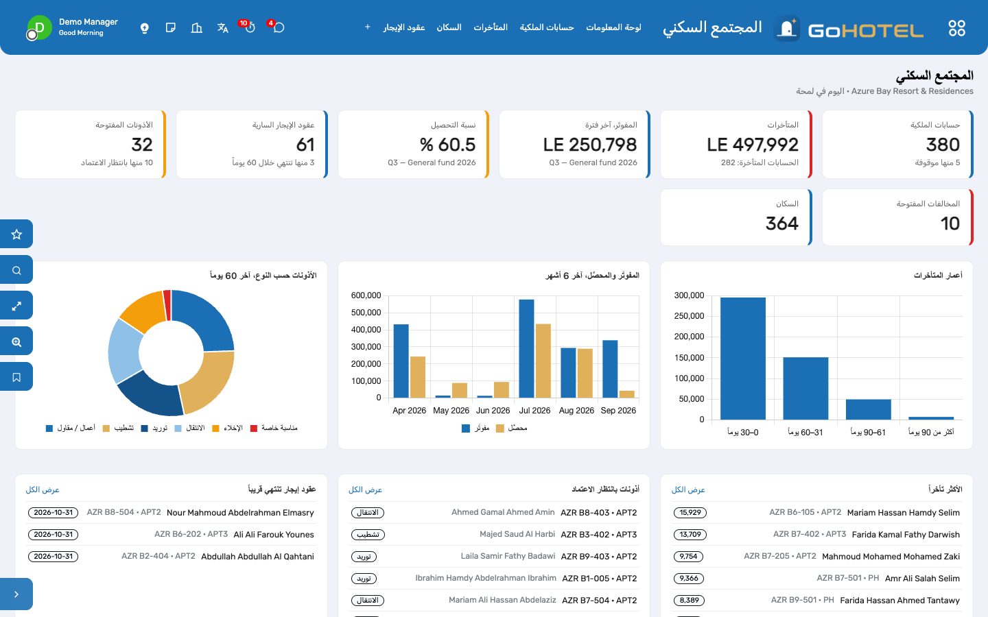Toggle the محصّل legend swatch in bar chart

click(x=500, y=428)
